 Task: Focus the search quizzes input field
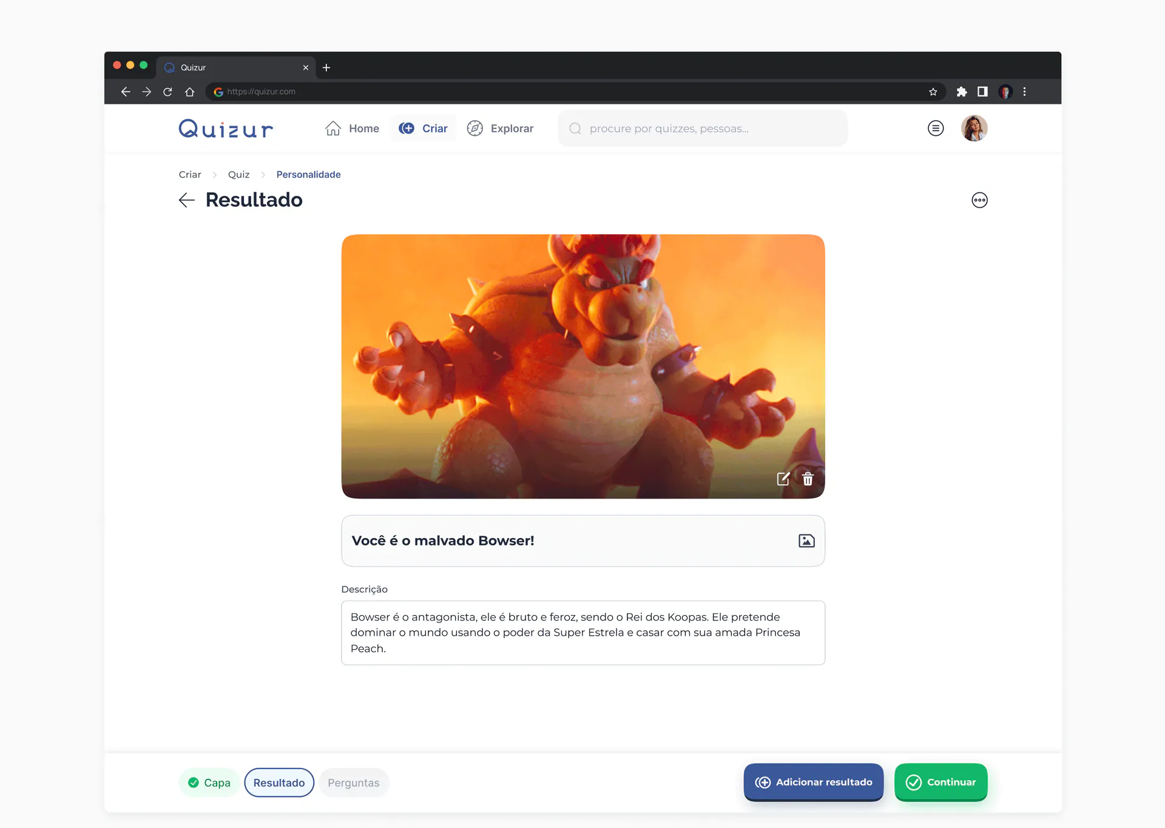point(703,129)
